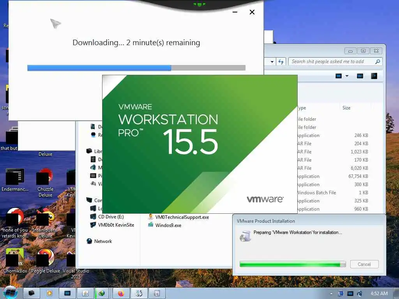
Task: Click the globe taskbar button with green progress
Action: 102,294
